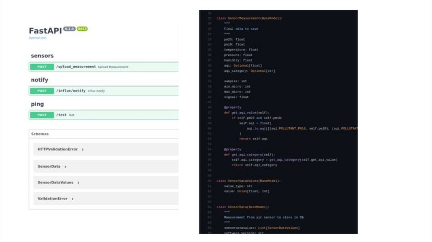Click chevron next to SensorData
Viewport: 432px width, 242px height.
click(x=65, y=167)
